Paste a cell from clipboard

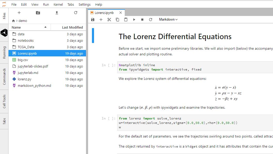126,19
